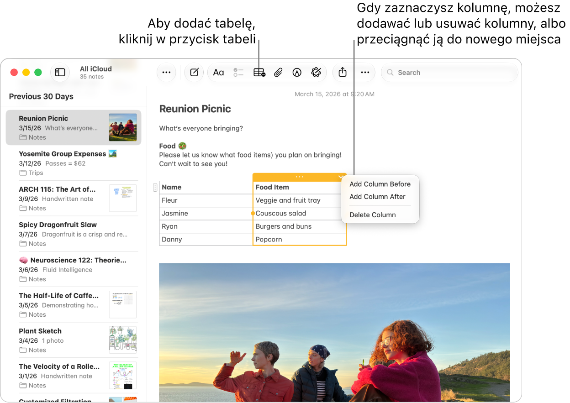Open the share button in the toolbar
Screen dimensions: 570x403
click(x=343, y=72)
